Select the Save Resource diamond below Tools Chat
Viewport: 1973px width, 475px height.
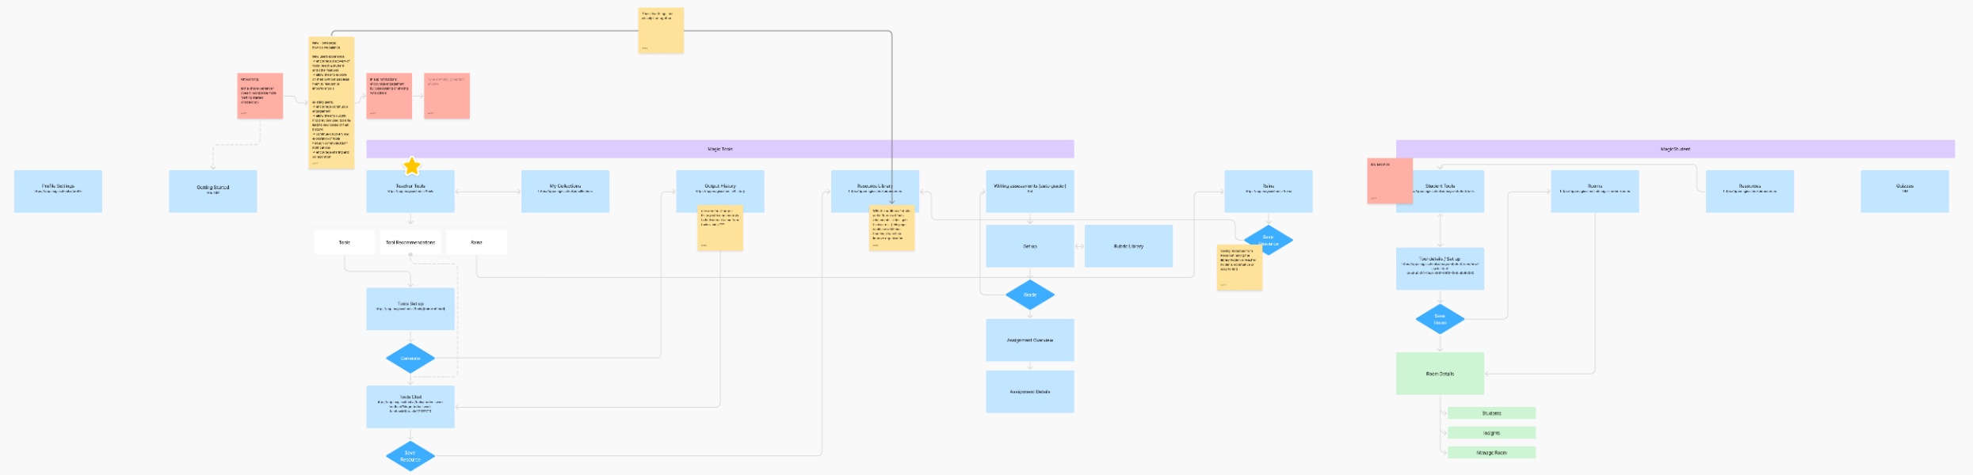pyautogui.click(x=410, y=456)
